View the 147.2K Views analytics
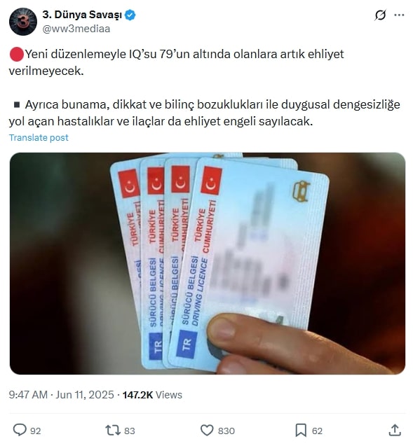This screenshot has width=413, height=446. click(x=152, y=395)
